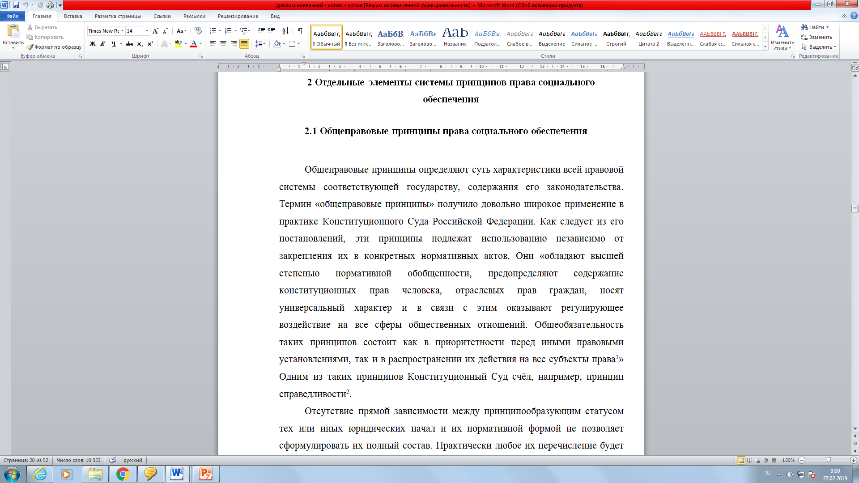
Task: Click the increase indent icon
Action: (272, 31)
